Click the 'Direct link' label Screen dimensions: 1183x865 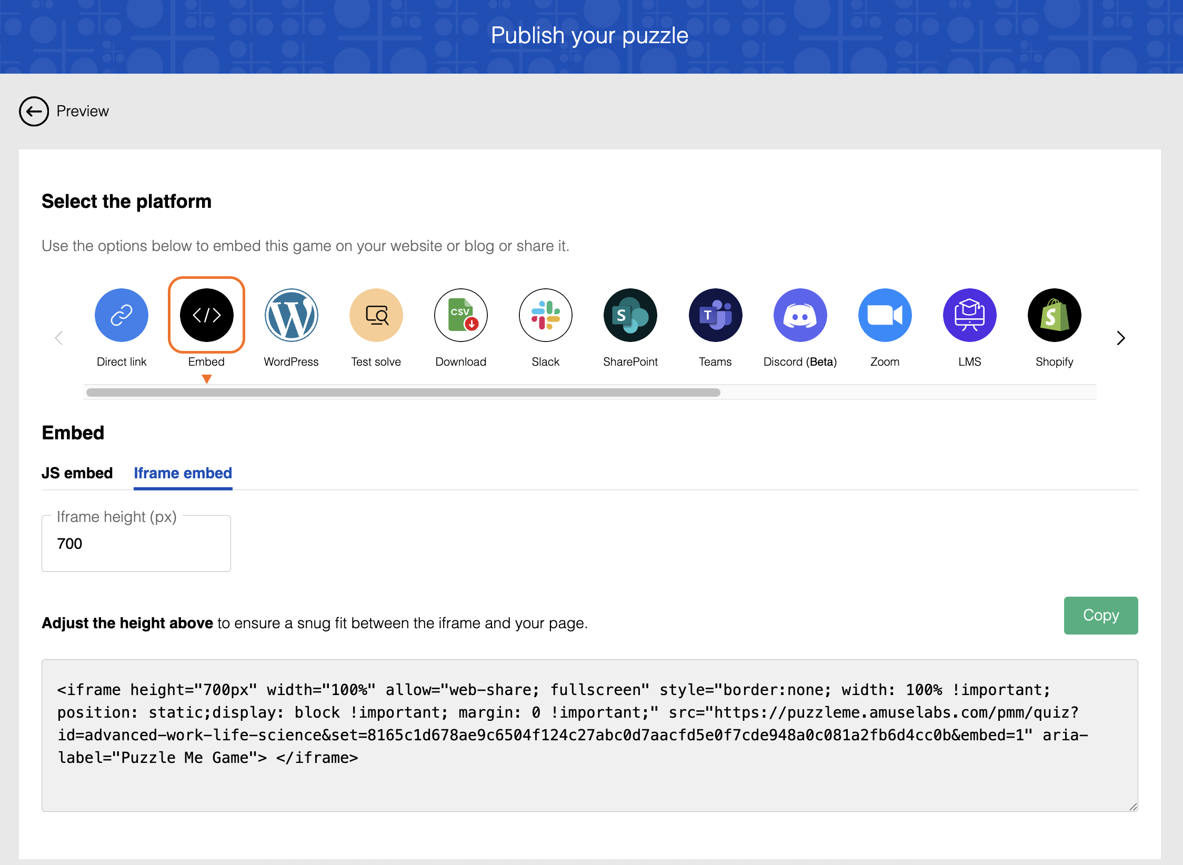[x=122, y=361]
